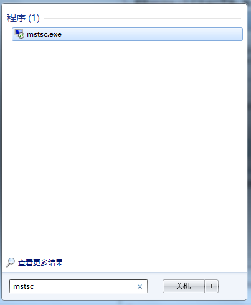The width and height of the screenshot is (251, 305).
Task: Click the Remote Desktop icon beside mstsc.exe
Action: pyautogui.click(x=19, y=34)
